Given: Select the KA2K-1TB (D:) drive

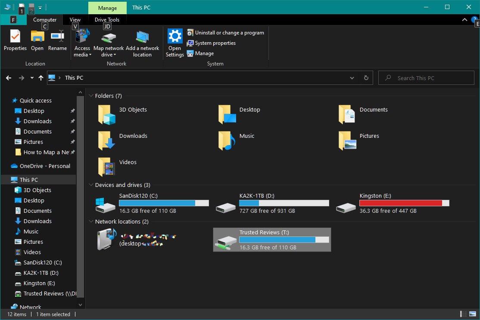Looking at the screenshot, I should coord(272,203).
